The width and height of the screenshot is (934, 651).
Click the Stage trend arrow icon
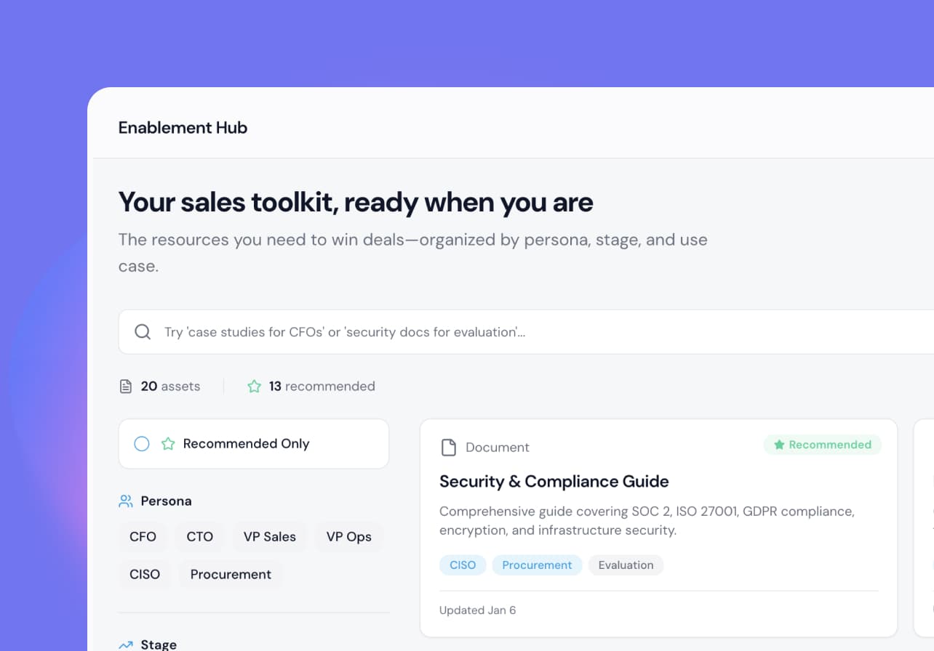point(126,644)
